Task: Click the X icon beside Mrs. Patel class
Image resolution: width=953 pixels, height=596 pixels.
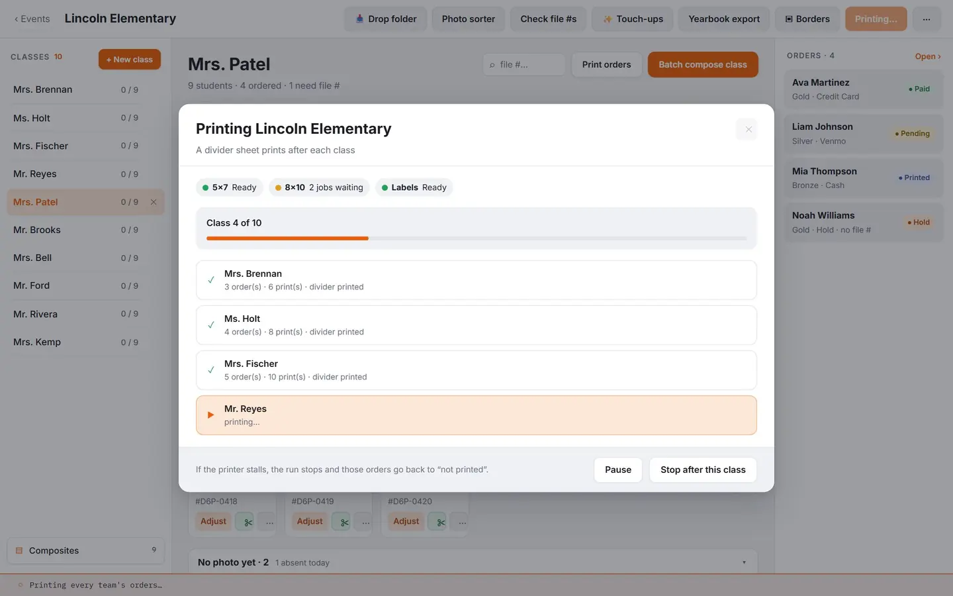Action: coord(154,202)
